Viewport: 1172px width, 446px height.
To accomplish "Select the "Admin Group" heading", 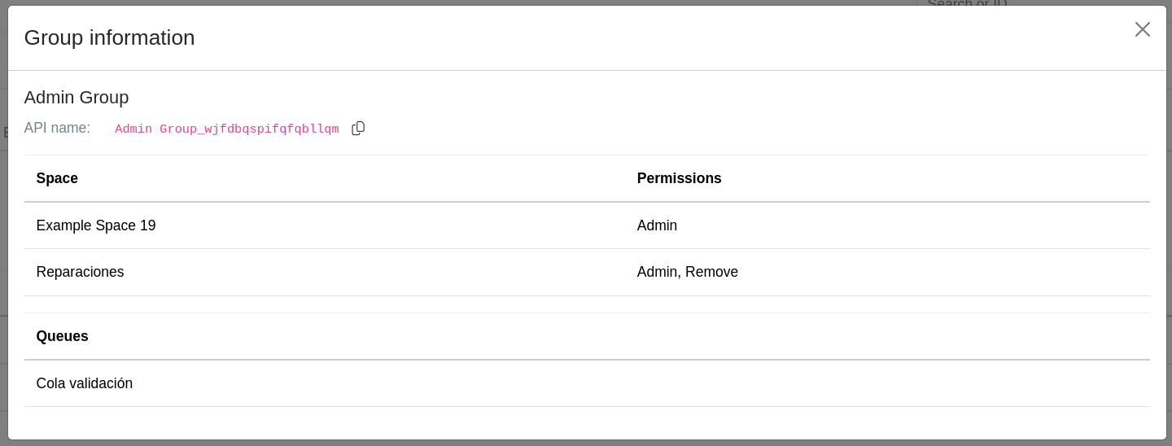I will tap(77, 98).
